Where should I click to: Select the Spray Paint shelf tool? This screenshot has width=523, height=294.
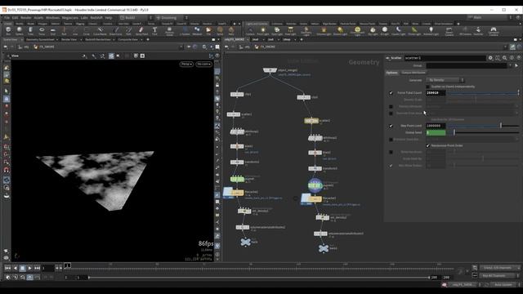tap(141, 31)
